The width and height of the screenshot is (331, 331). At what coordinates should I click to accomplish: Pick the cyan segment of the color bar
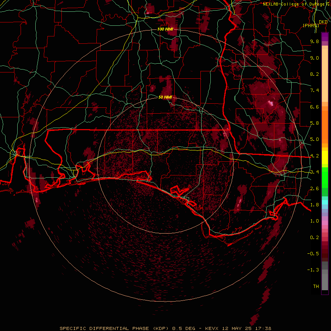325,202
